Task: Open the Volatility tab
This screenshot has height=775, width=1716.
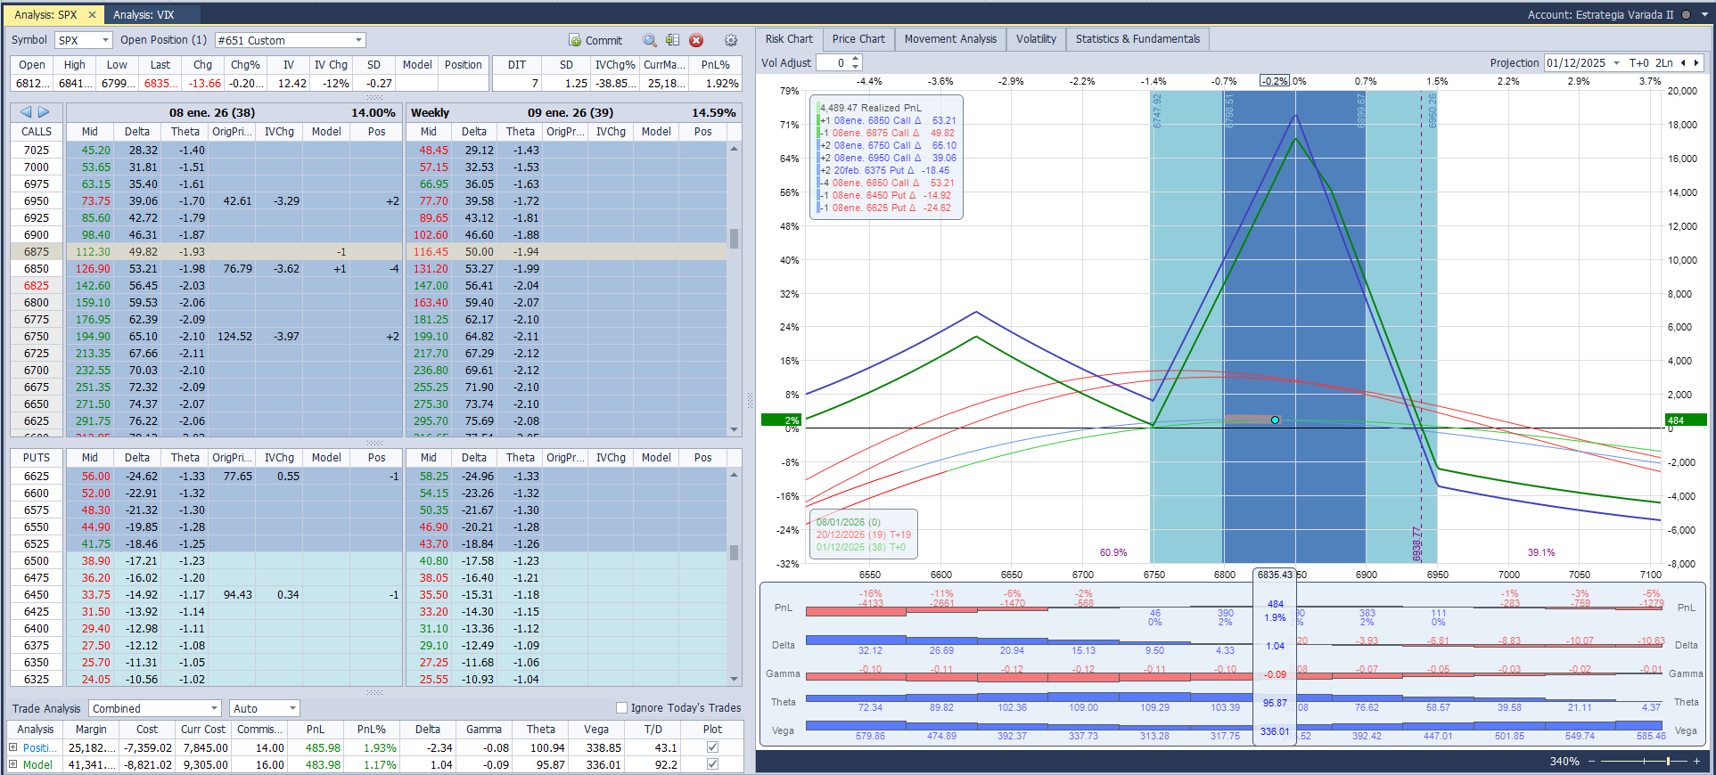Action: point(1036,39)
